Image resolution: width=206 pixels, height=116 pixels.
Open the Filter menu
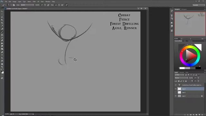(x=34, y=2)
